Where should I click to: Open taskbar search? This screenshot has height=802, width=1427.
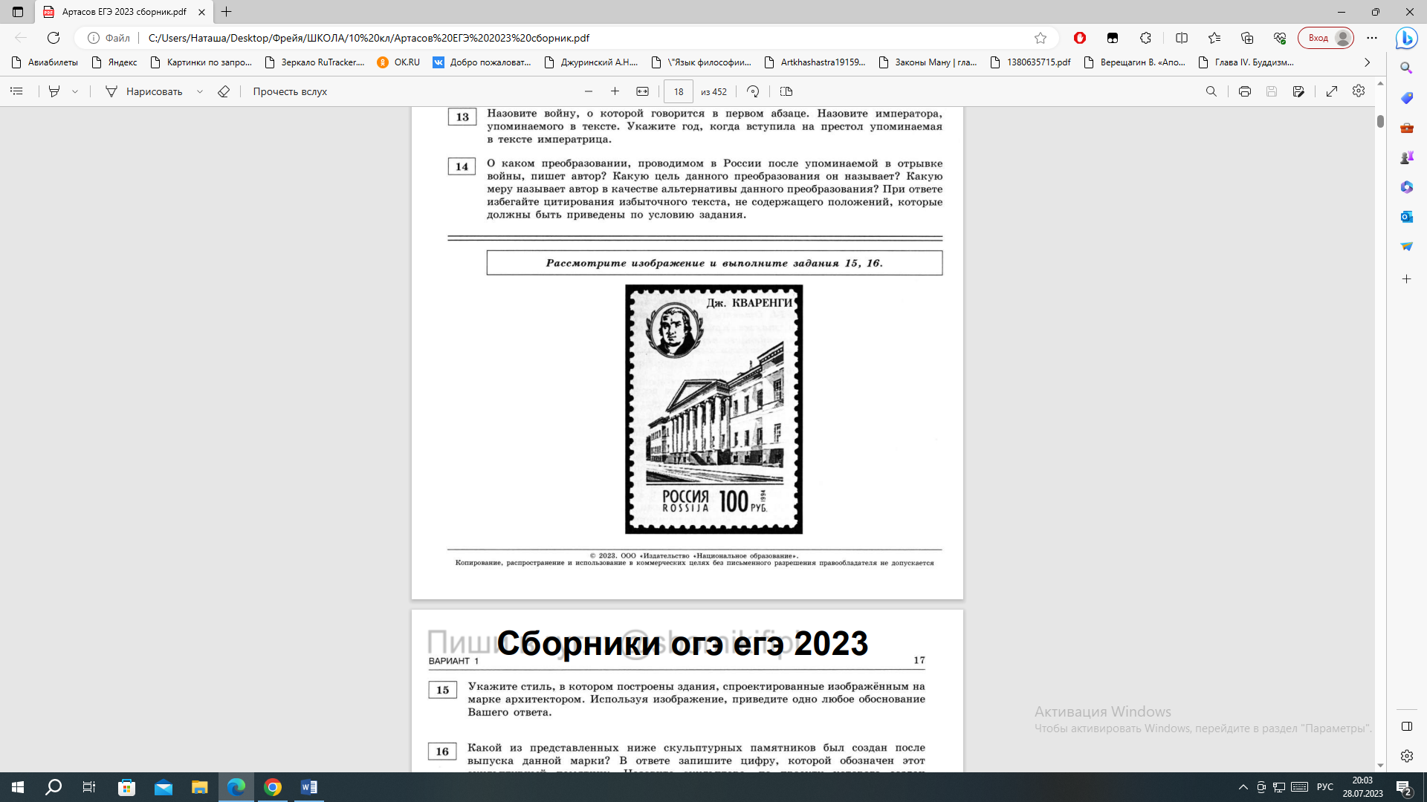tap(54, 787)
